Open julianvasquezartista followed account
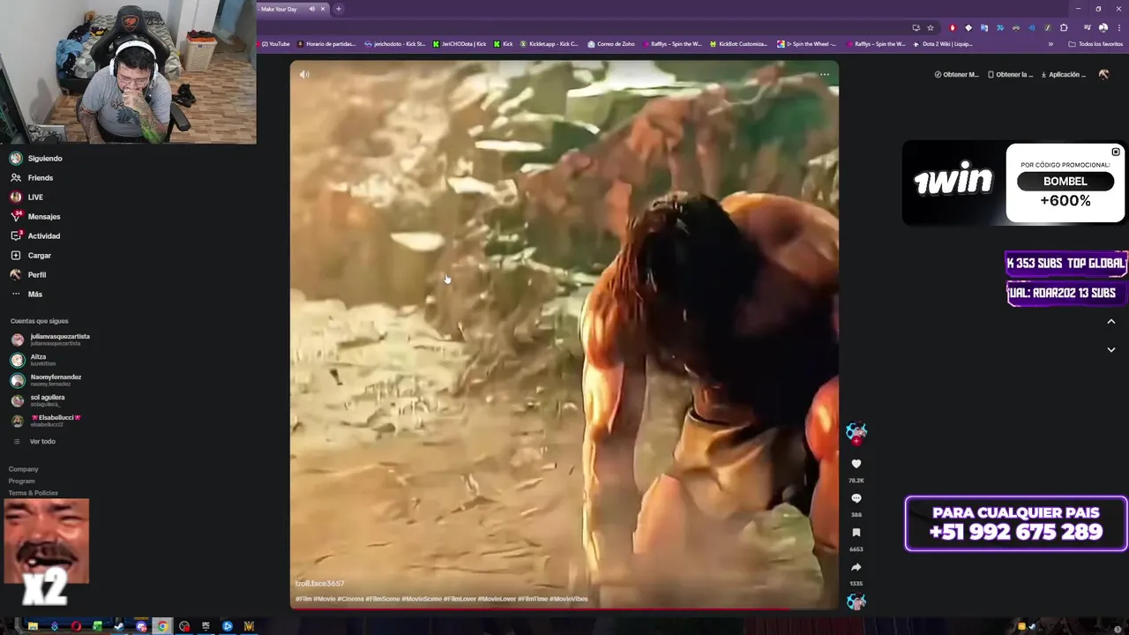 click(x=50, y=339)
